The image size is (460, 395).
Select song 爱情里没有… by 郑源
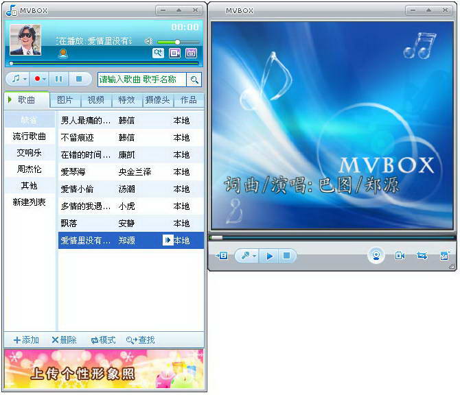click(x=131, y=241)
